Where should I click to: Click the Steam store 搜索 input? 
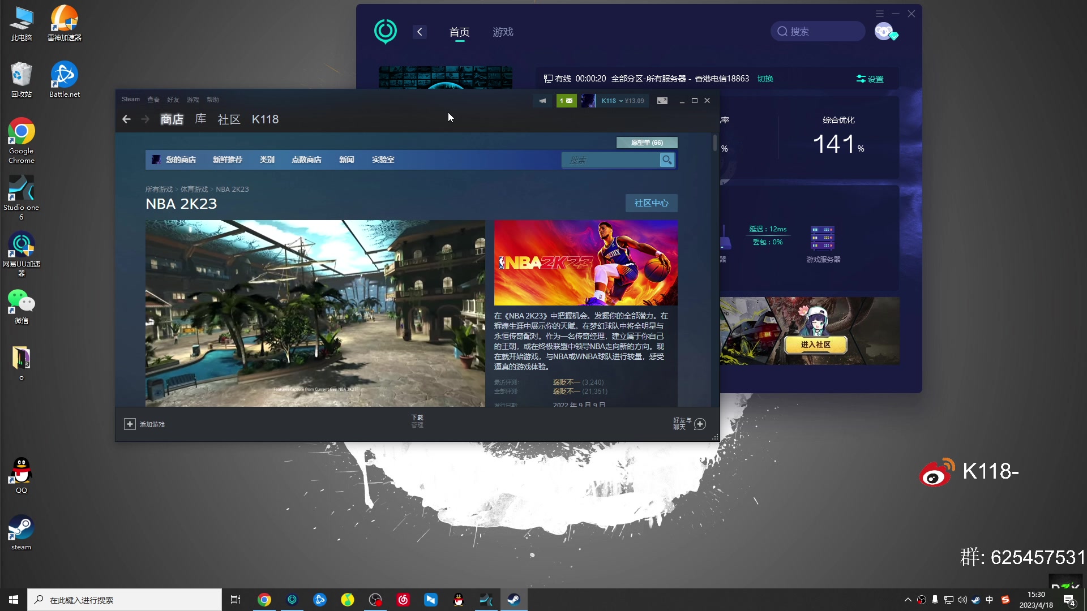click(611, 160)
